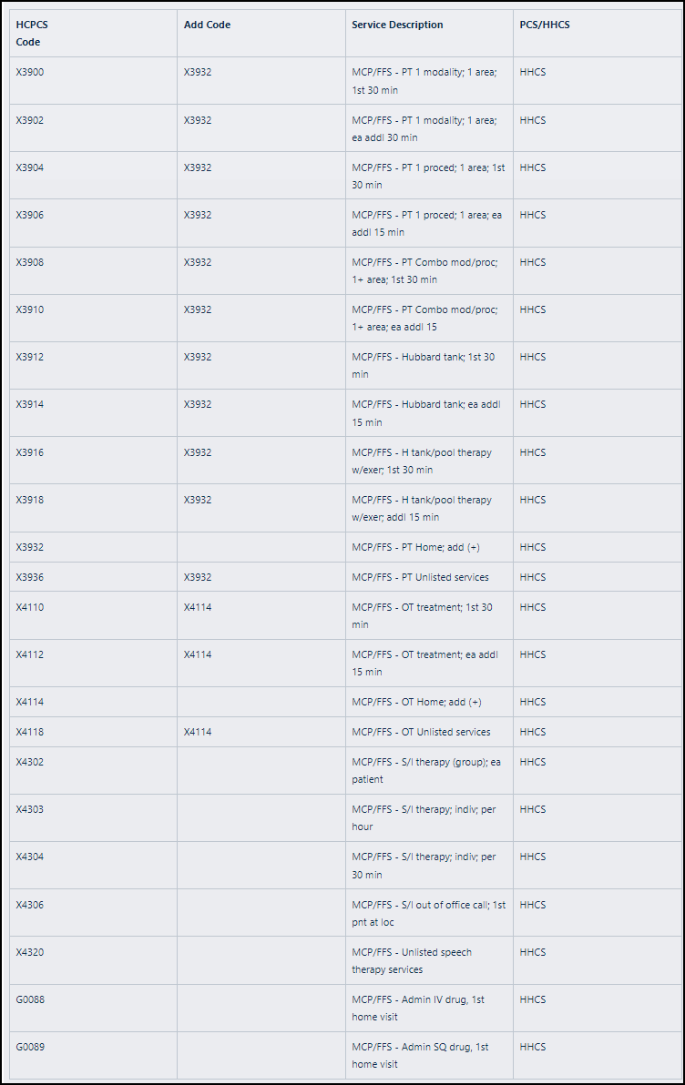
Task: Click the HCPCS Code column header
Action: coord(32,34)
